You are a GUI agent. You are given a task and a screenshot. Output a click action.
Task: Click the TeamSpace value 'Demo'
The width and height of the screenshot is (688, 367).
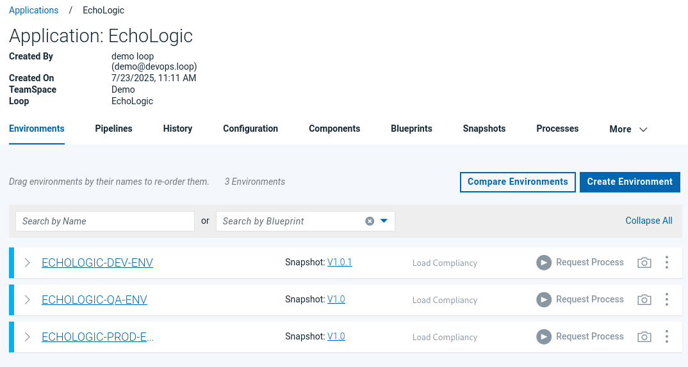[123, 90]
